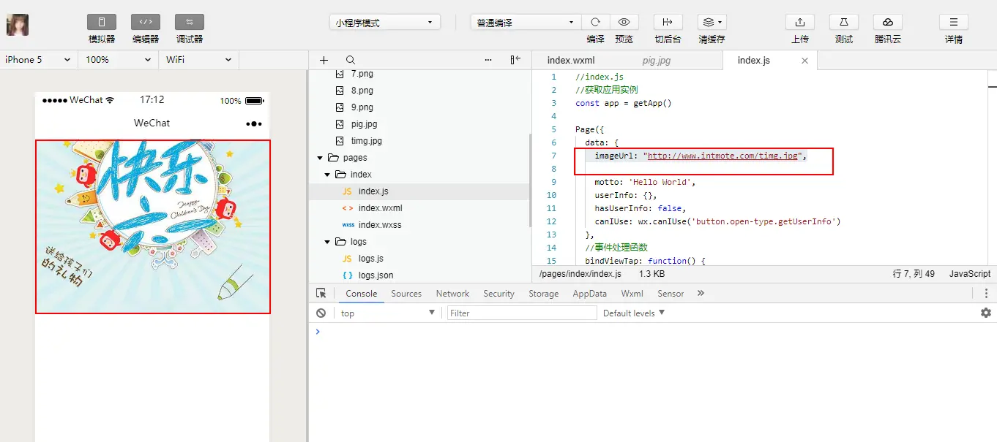Switch to the Storage devtools tab

point(543,294)
